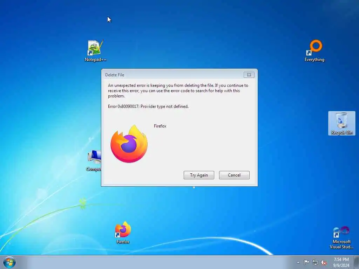Open the network status tray icon
Screen dimensions: 359x269
(315, 263)
